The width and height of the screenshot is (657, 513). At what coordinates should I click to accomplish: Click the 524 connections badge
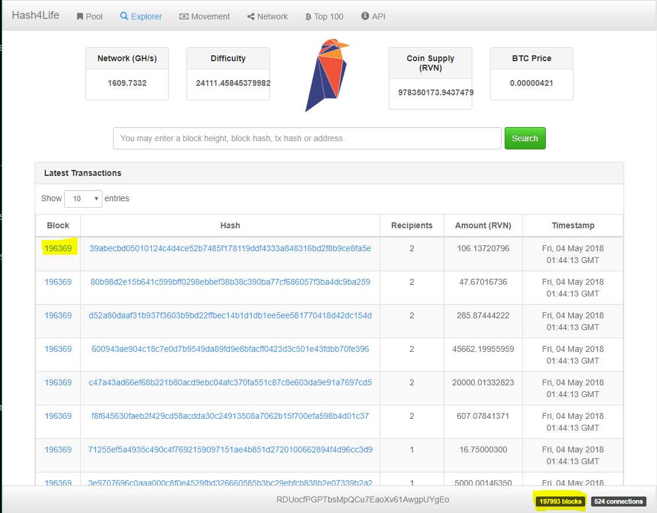coord(618,501)
